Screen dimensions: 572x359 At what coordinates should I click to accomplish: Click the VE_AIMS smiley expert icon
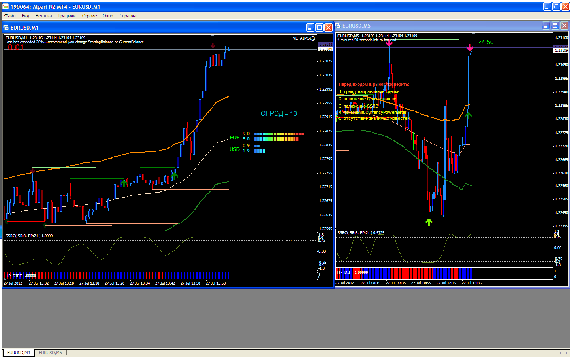[313, 38]
